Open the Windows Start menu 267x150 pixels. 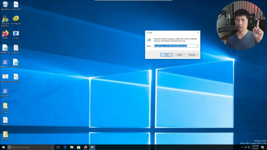coord(3,147)
